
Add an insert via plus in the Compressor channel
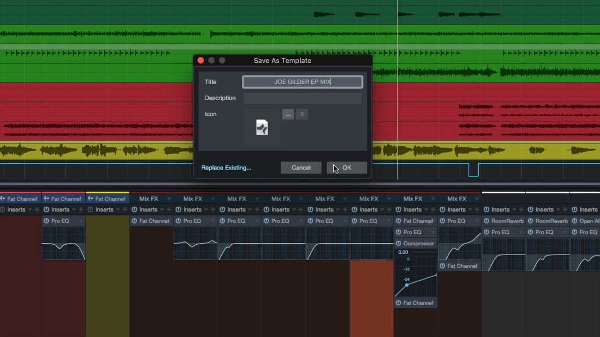433,210
